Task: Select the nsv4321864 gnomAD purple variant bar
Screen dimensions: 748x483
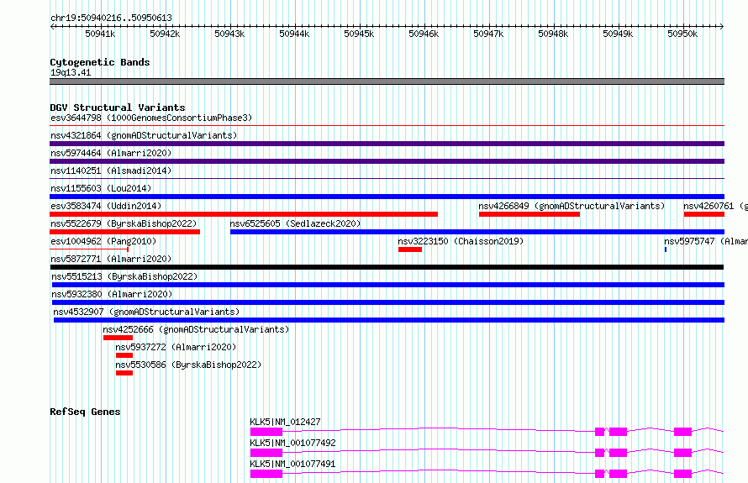Action: pos(387,144)
